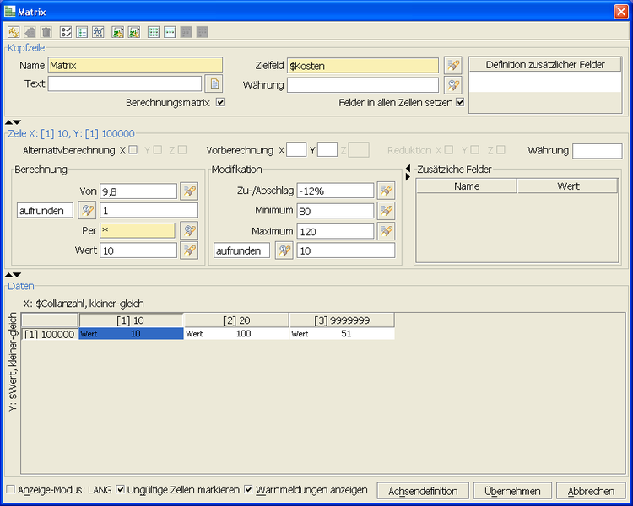Viewport: 633px width, 506px height.
Task: Click the Übernehmen button
Action: point(512,491)
